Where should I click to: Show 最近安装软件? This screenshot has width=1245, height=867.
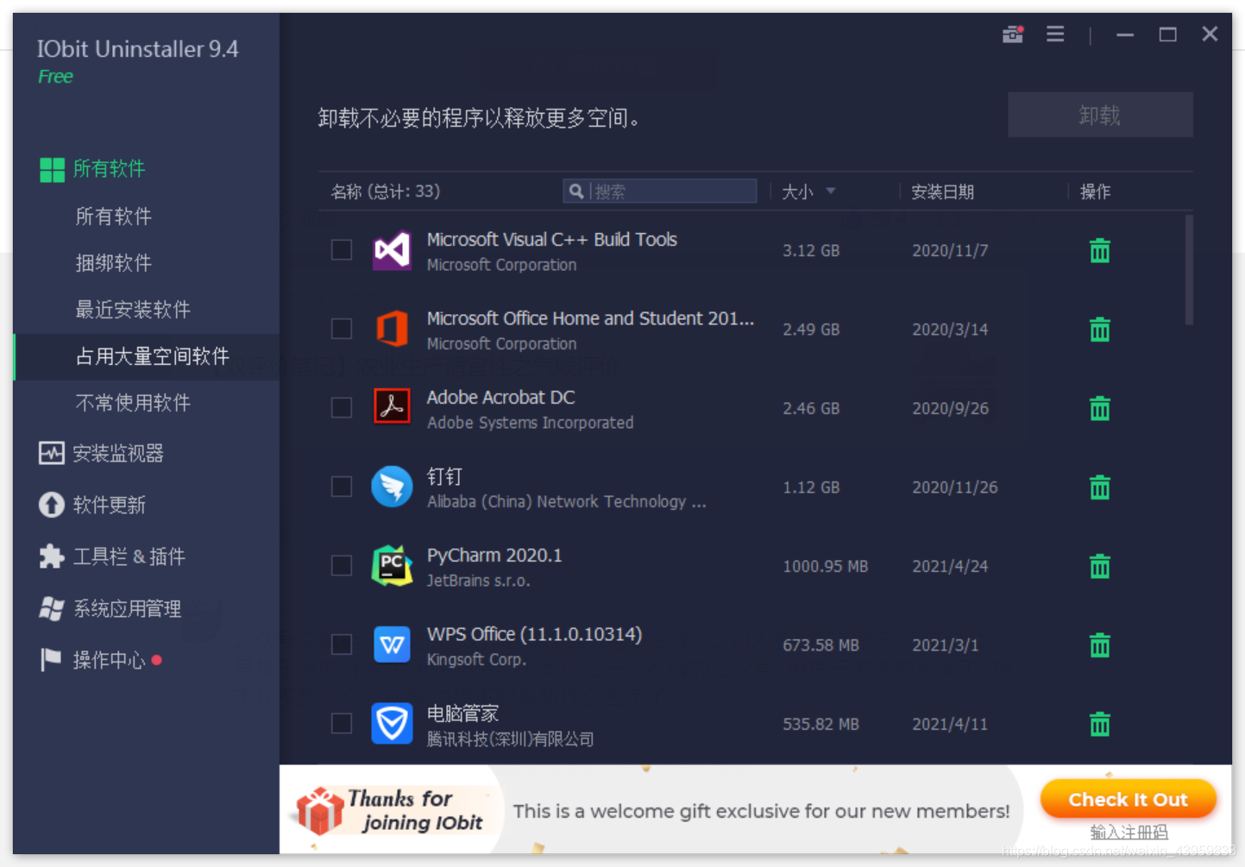[x=133, y=310]
